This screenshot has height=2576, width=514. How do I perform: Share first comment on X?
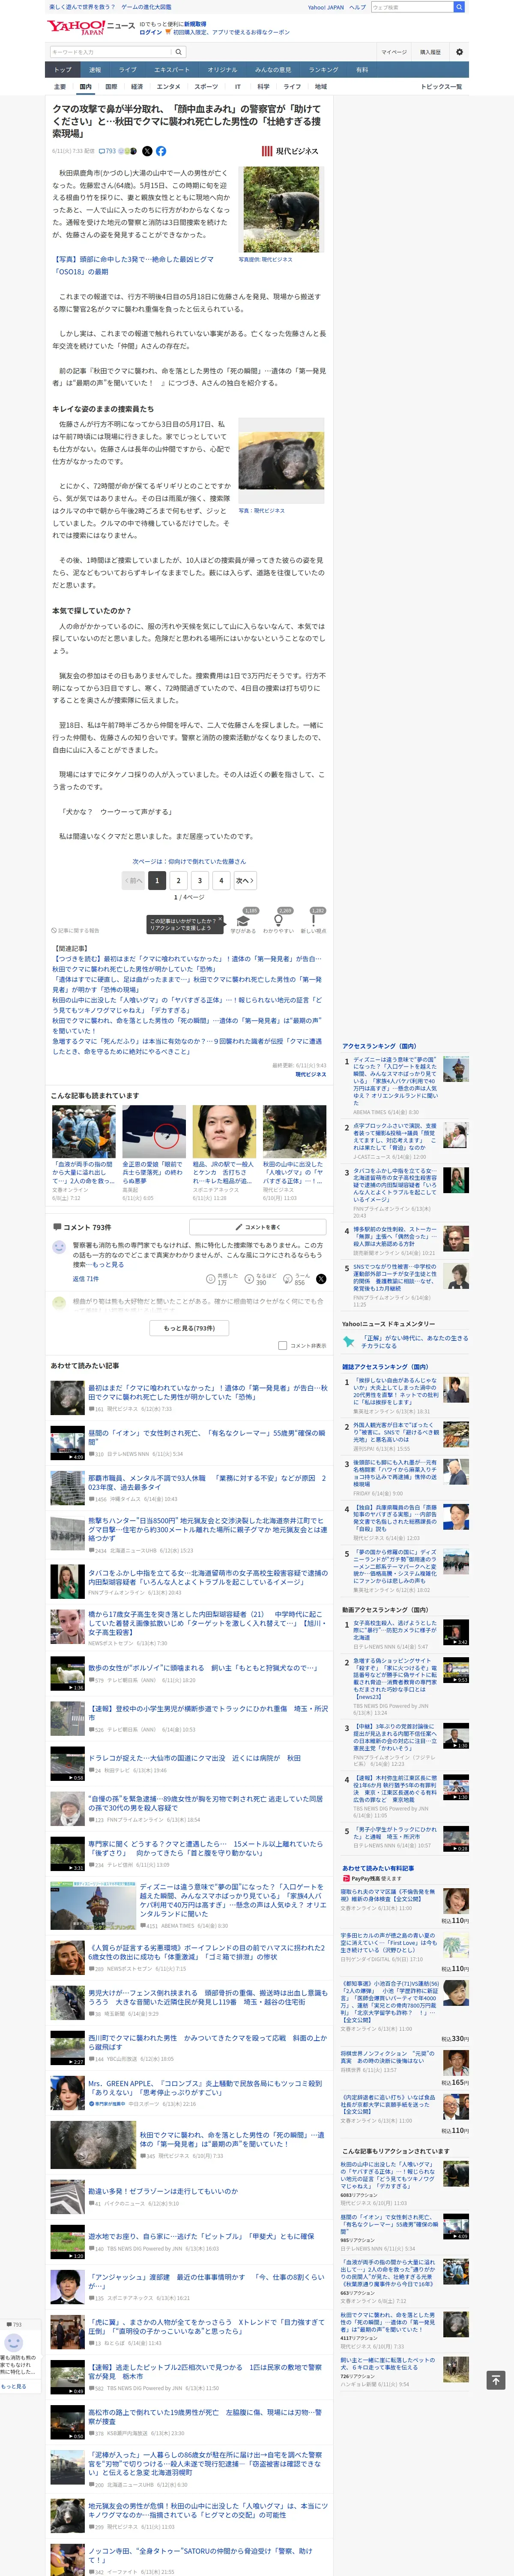click(x=320, y=1279)
